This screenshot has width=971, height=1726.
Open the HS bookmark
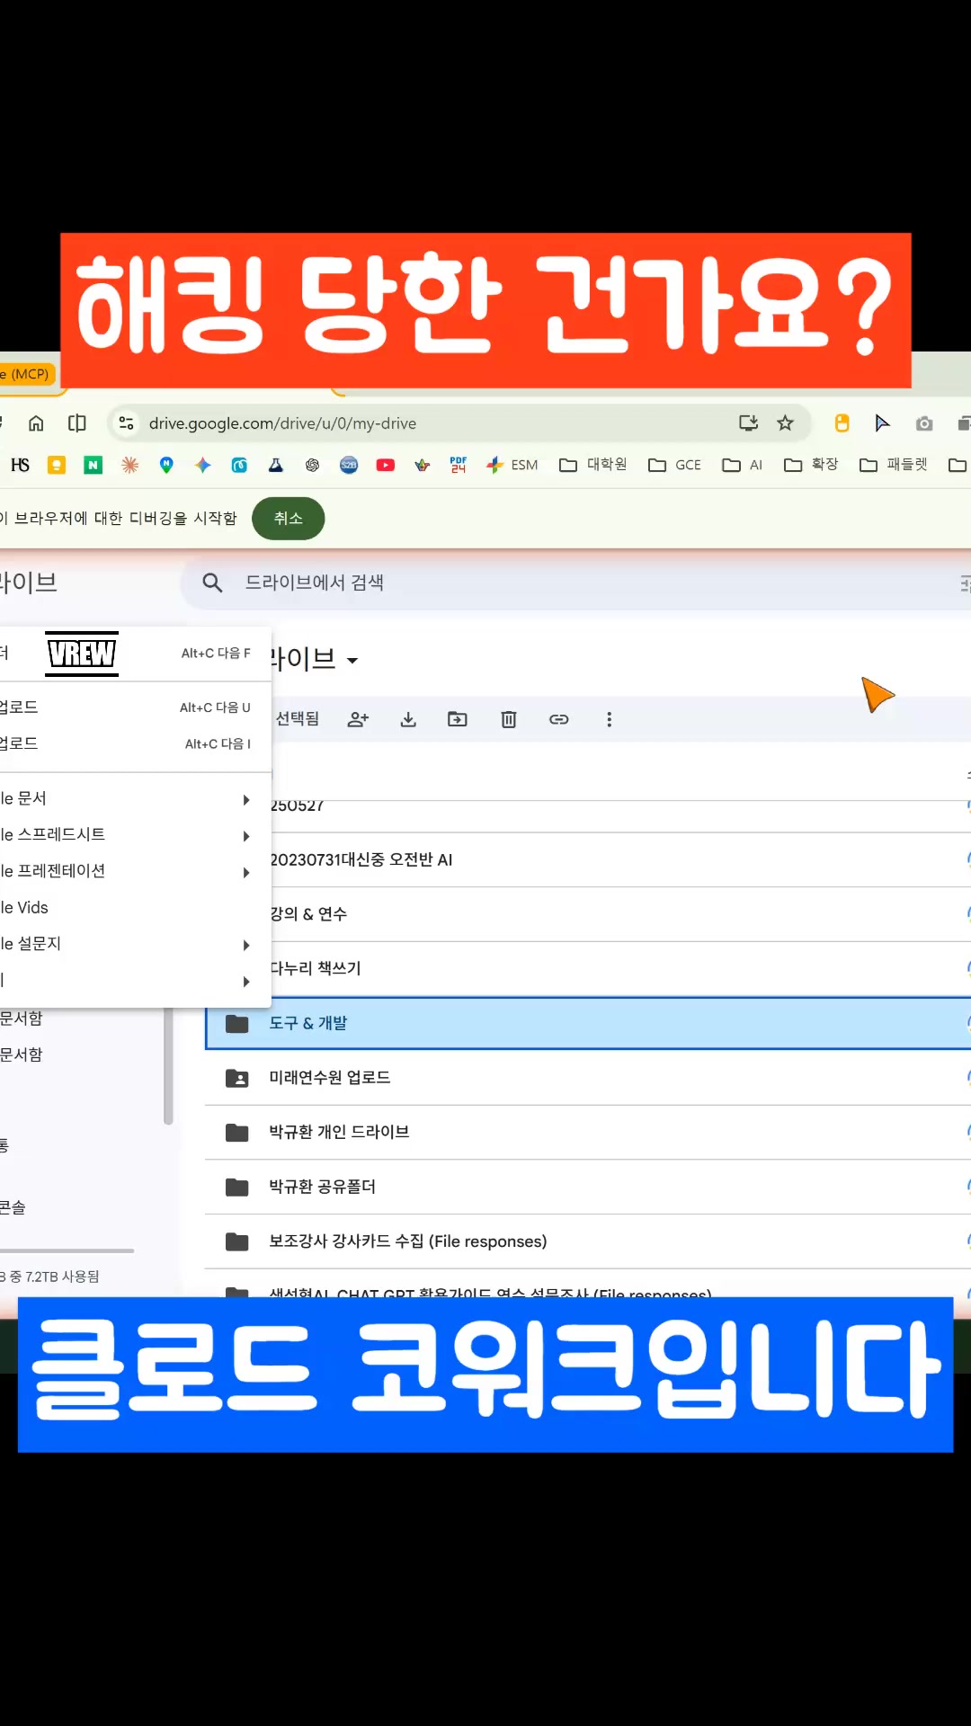click(20, 465)
